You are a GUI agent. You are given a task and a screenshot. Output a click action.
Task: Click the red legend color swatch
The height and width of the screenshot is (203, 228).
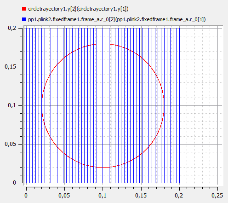coord(24,9)
